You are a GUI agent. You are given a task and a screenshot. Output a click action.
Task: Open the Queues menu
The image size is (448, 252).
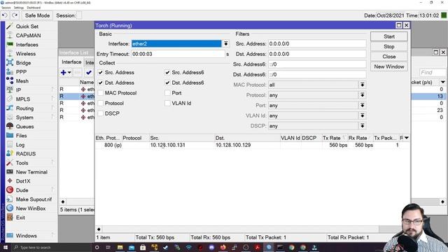point(24,127)
